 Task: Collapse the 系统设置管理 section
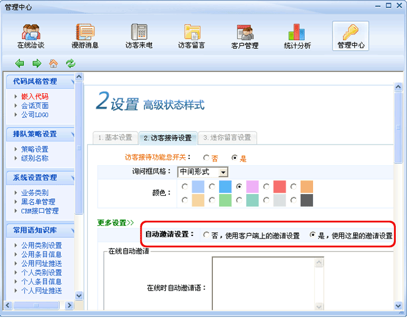coord(73,178)
